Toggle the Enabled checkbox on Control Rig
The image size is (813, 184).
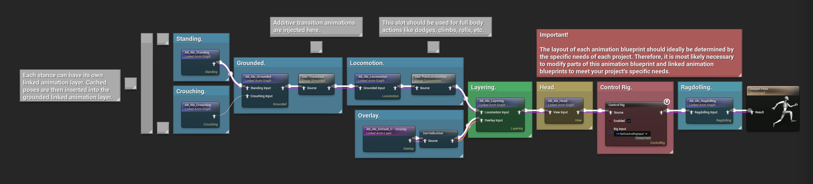click(629, 121)
